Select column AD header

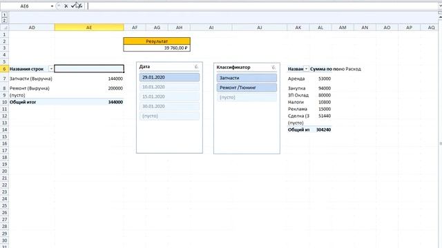[32, 28]
